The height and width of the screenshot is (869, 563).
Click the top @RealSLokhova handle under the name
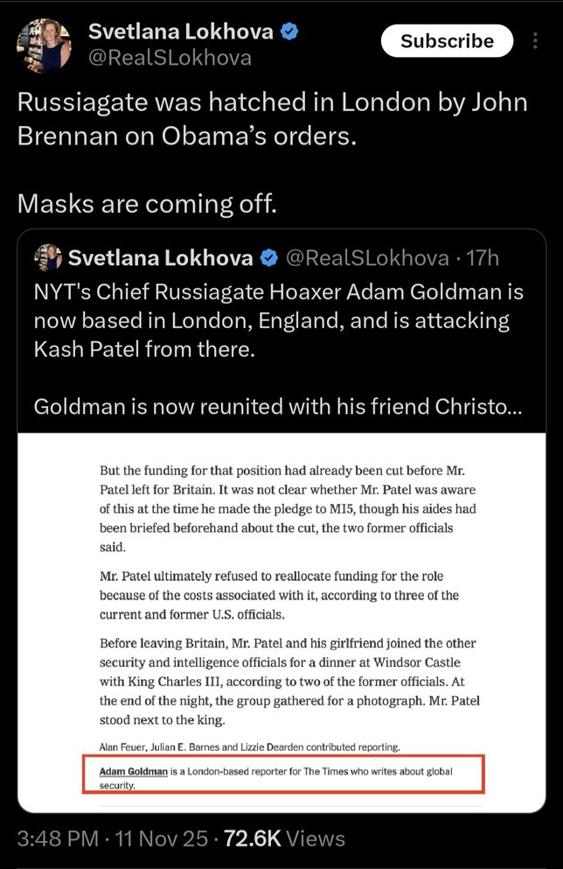(x=170, y=58)
